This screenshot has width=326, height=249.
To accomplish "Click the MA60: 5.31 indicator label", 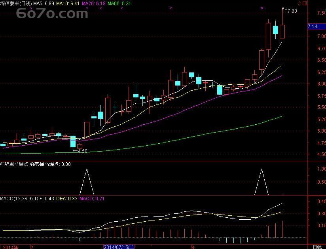I will click(119, 3).
